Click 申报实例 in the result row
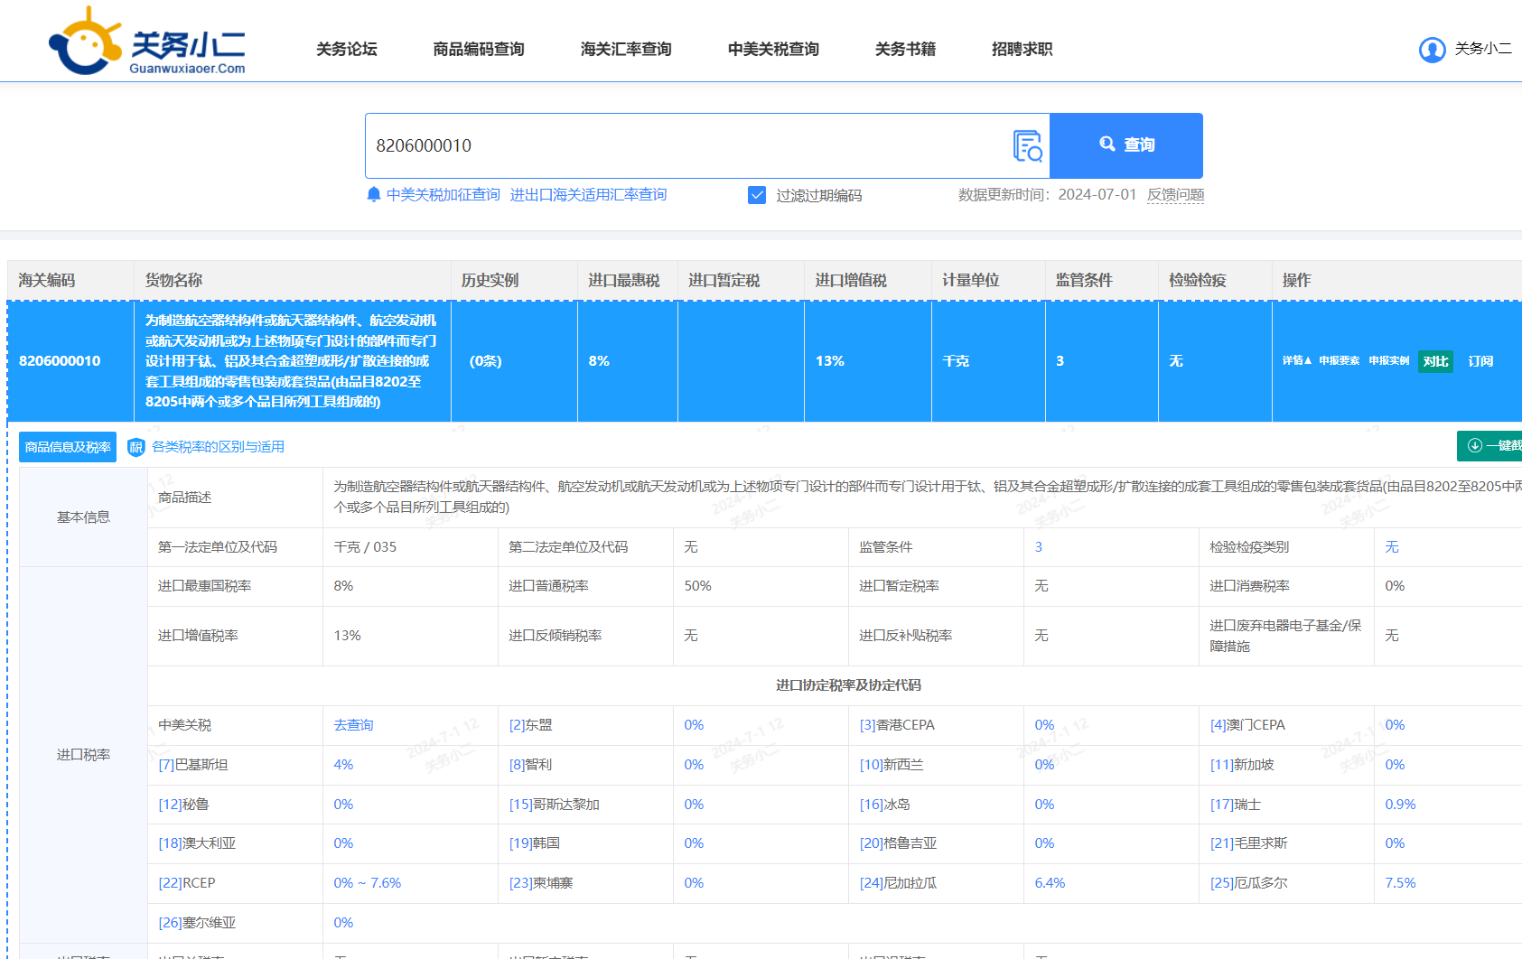 (1388, 360)
